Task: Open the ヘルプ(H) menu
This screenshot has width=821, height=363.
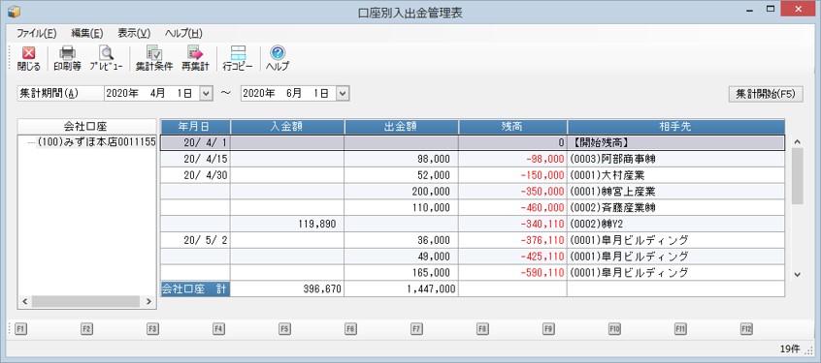Action: 183,34
